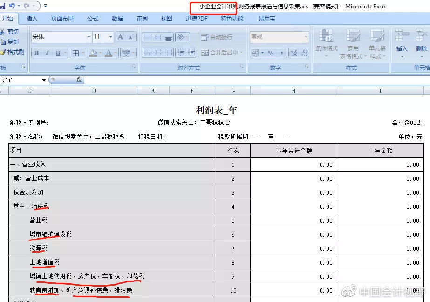Open Conditional Formatting (条件格式)
Screen dimensions: 430x302
(326, 44)
